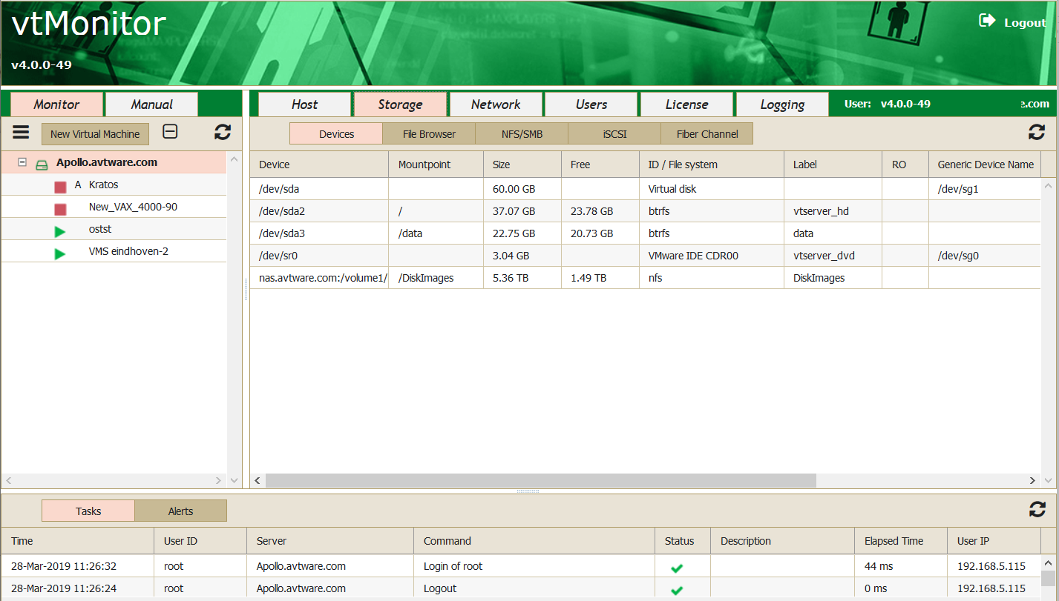Screen dimensions: 1059x601
Task: Click the collapse-all icon next to New Virtual Machine
Action: [170, 132]
